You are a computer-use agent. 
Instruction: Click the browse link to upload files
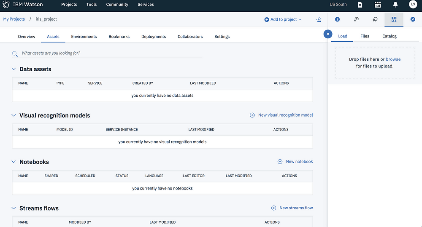coord(393,59)
